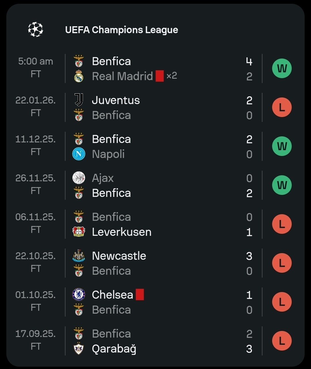
Task: Click the red card next to Real Madrid
Action: coord(160,76)
